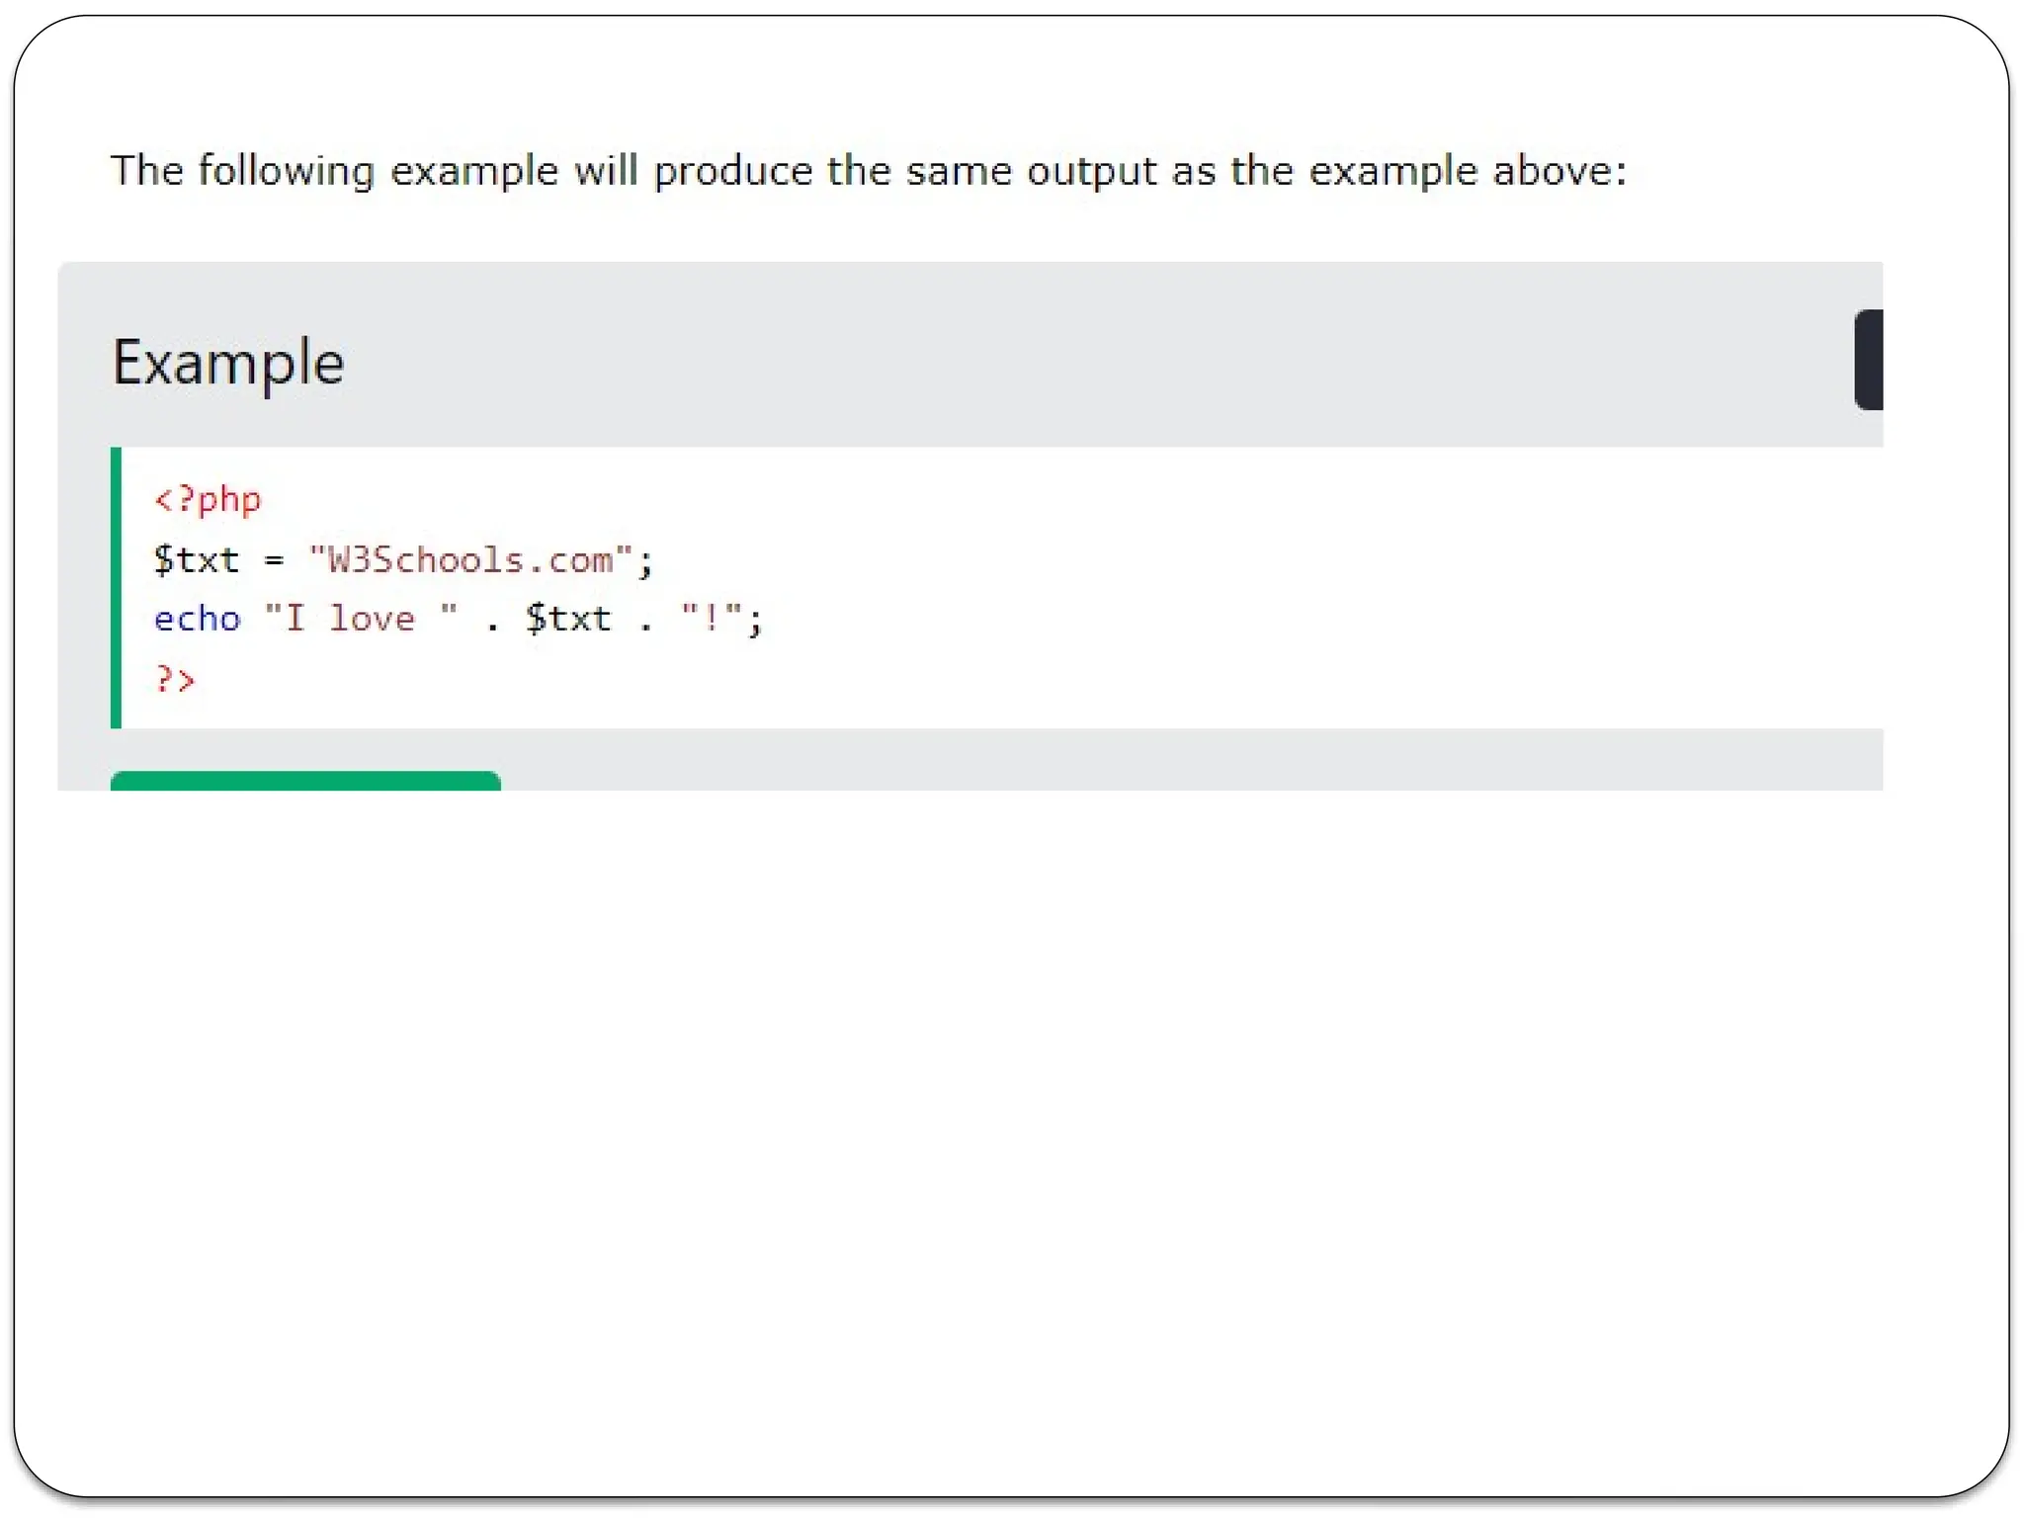Click the "!" string in the echo line
2024x1518 pixels.
click(711, 620)
